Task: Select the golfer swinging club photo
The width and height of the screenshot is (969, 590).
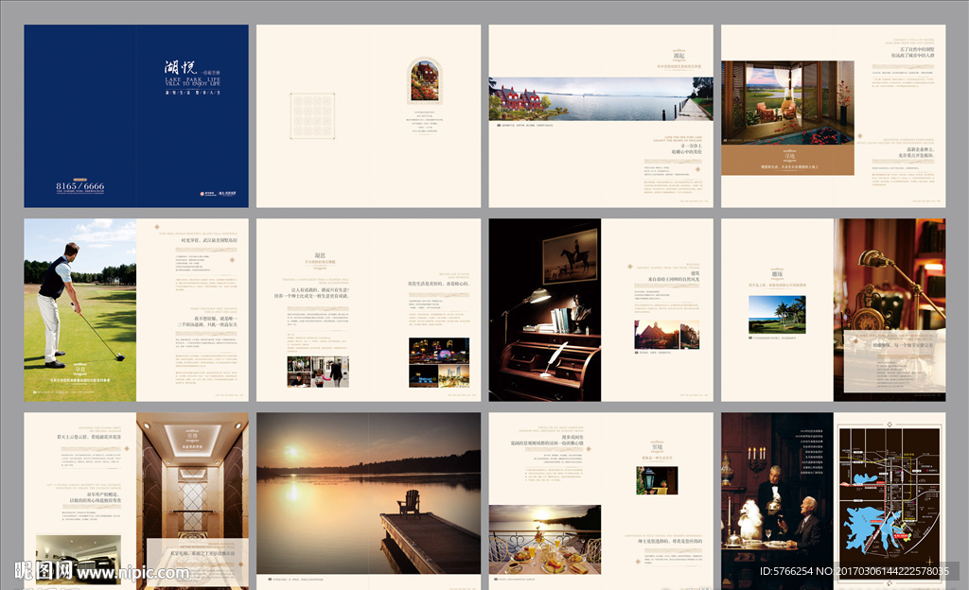Action: [79, 310]
